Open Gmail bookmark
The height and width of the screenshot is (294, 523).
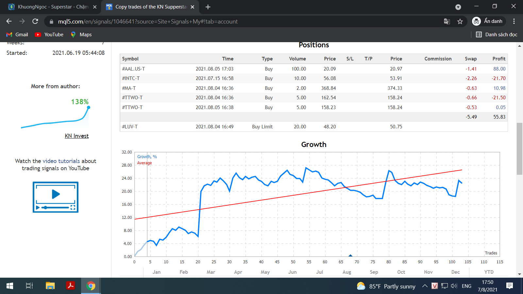tap(17, 35)
